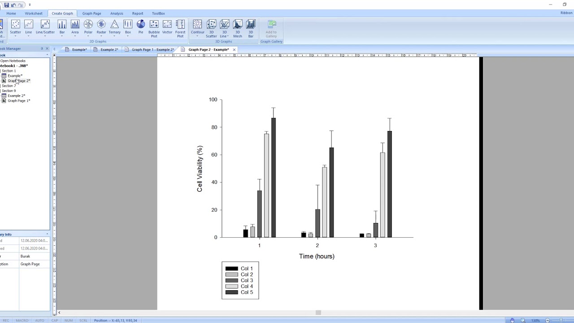Click zoom out minus button in status bar
The height and width of the screenshot is (323, 574).
pyautogui.click(x=547, y=320)
